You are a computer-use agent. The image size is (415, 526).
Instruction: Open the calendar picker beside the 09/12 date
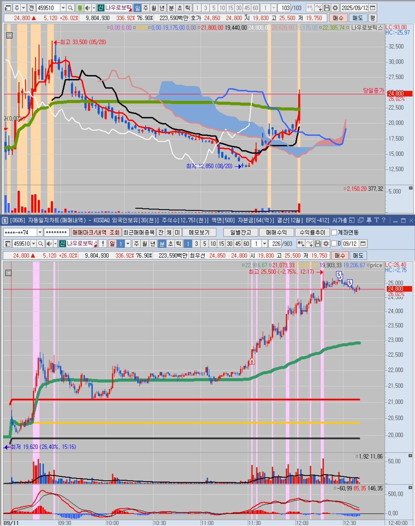coord(363,244)
